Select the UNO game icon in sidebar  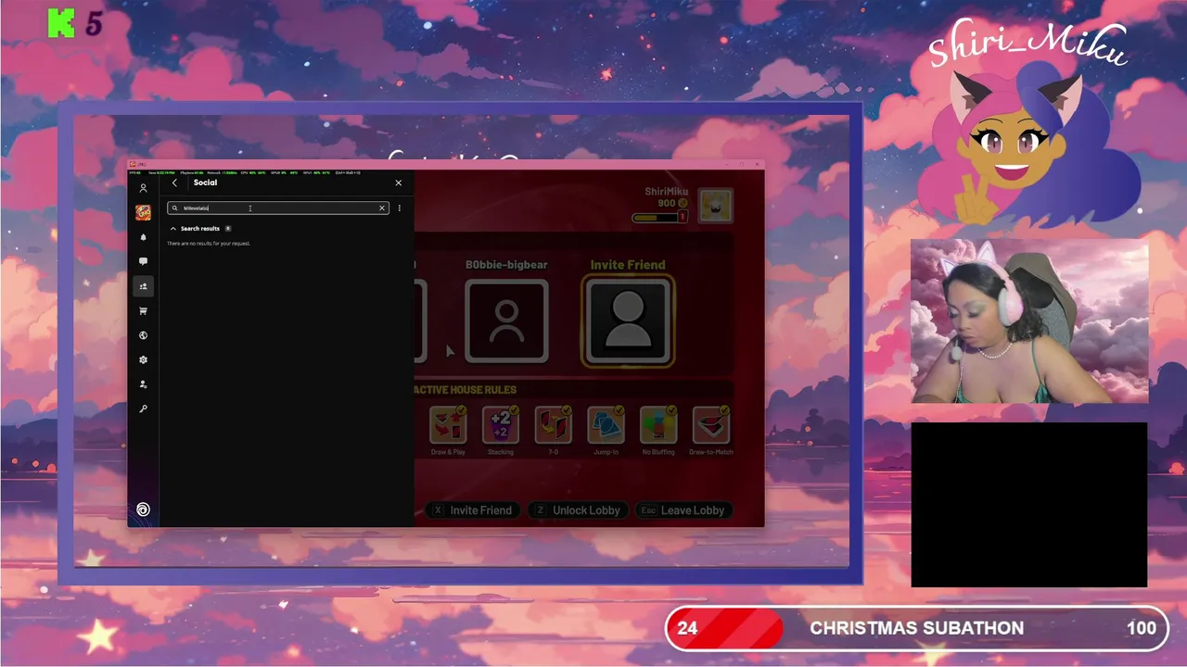point(143,213)
